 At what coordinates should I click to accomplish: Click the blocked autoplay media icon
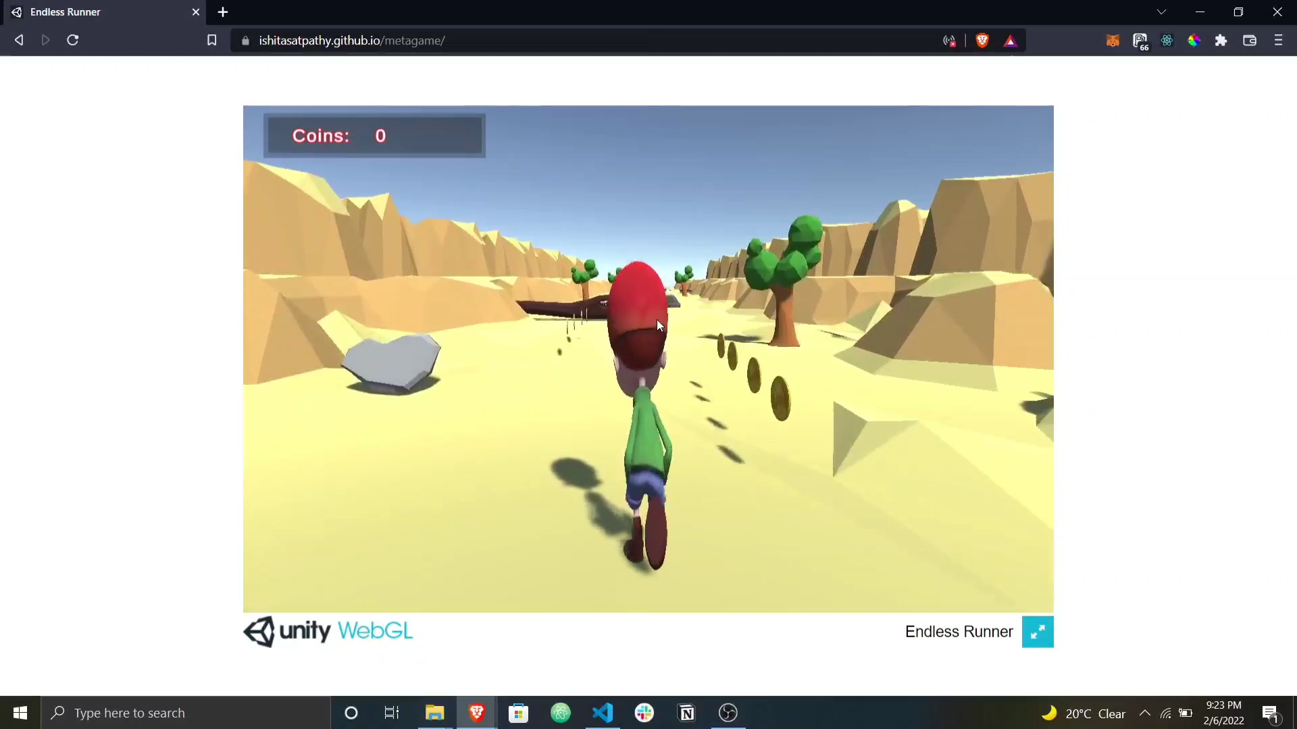(x=949, y=40)
